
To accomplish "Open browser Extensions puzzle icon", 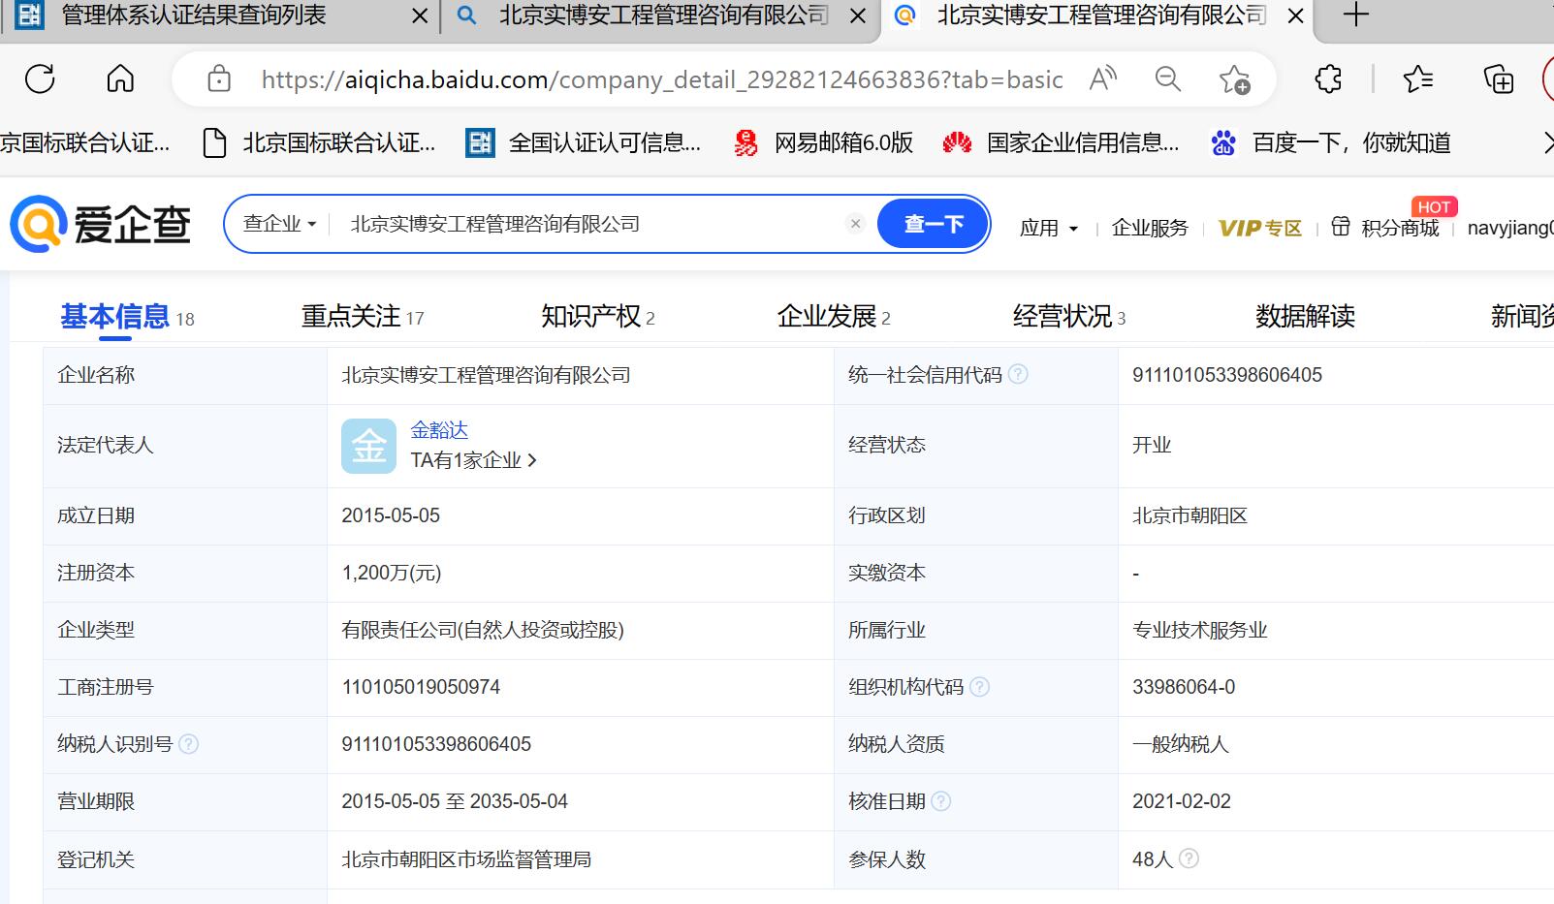I will pos(1328,78).
